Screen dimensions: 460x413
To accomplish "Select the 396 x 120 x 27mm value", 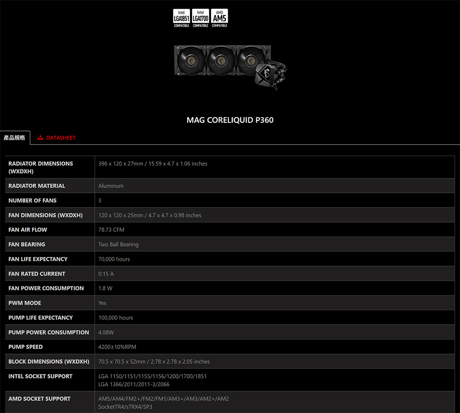I will 153,164.
